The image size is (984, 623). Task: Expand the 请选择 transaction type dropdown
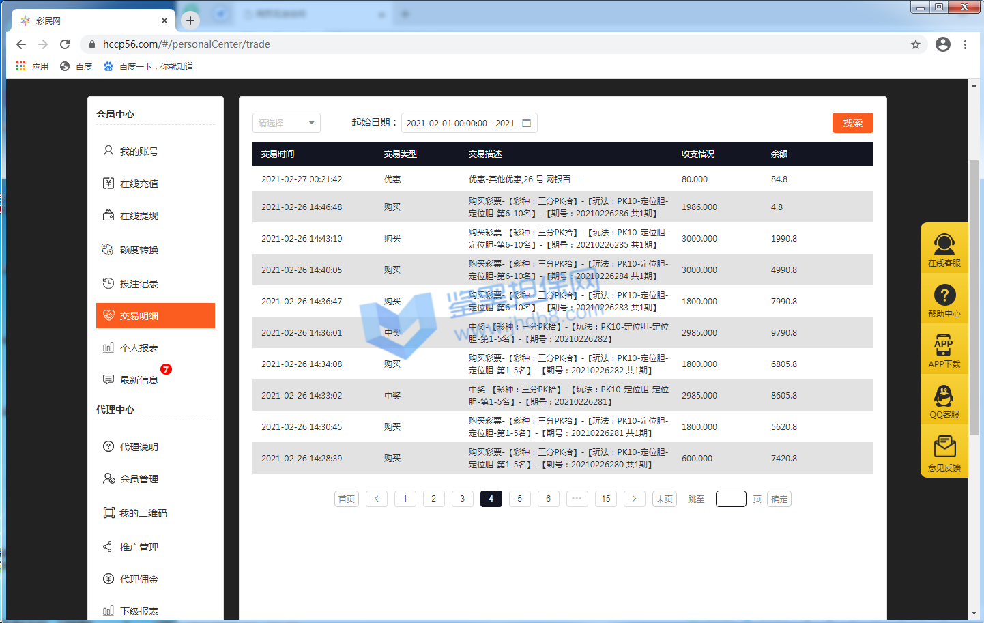coord(287,123)
